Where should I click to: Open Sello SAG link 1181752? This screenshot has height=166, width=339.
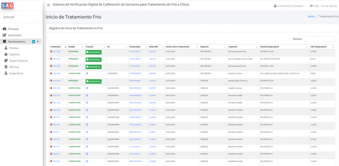[152, 59]
